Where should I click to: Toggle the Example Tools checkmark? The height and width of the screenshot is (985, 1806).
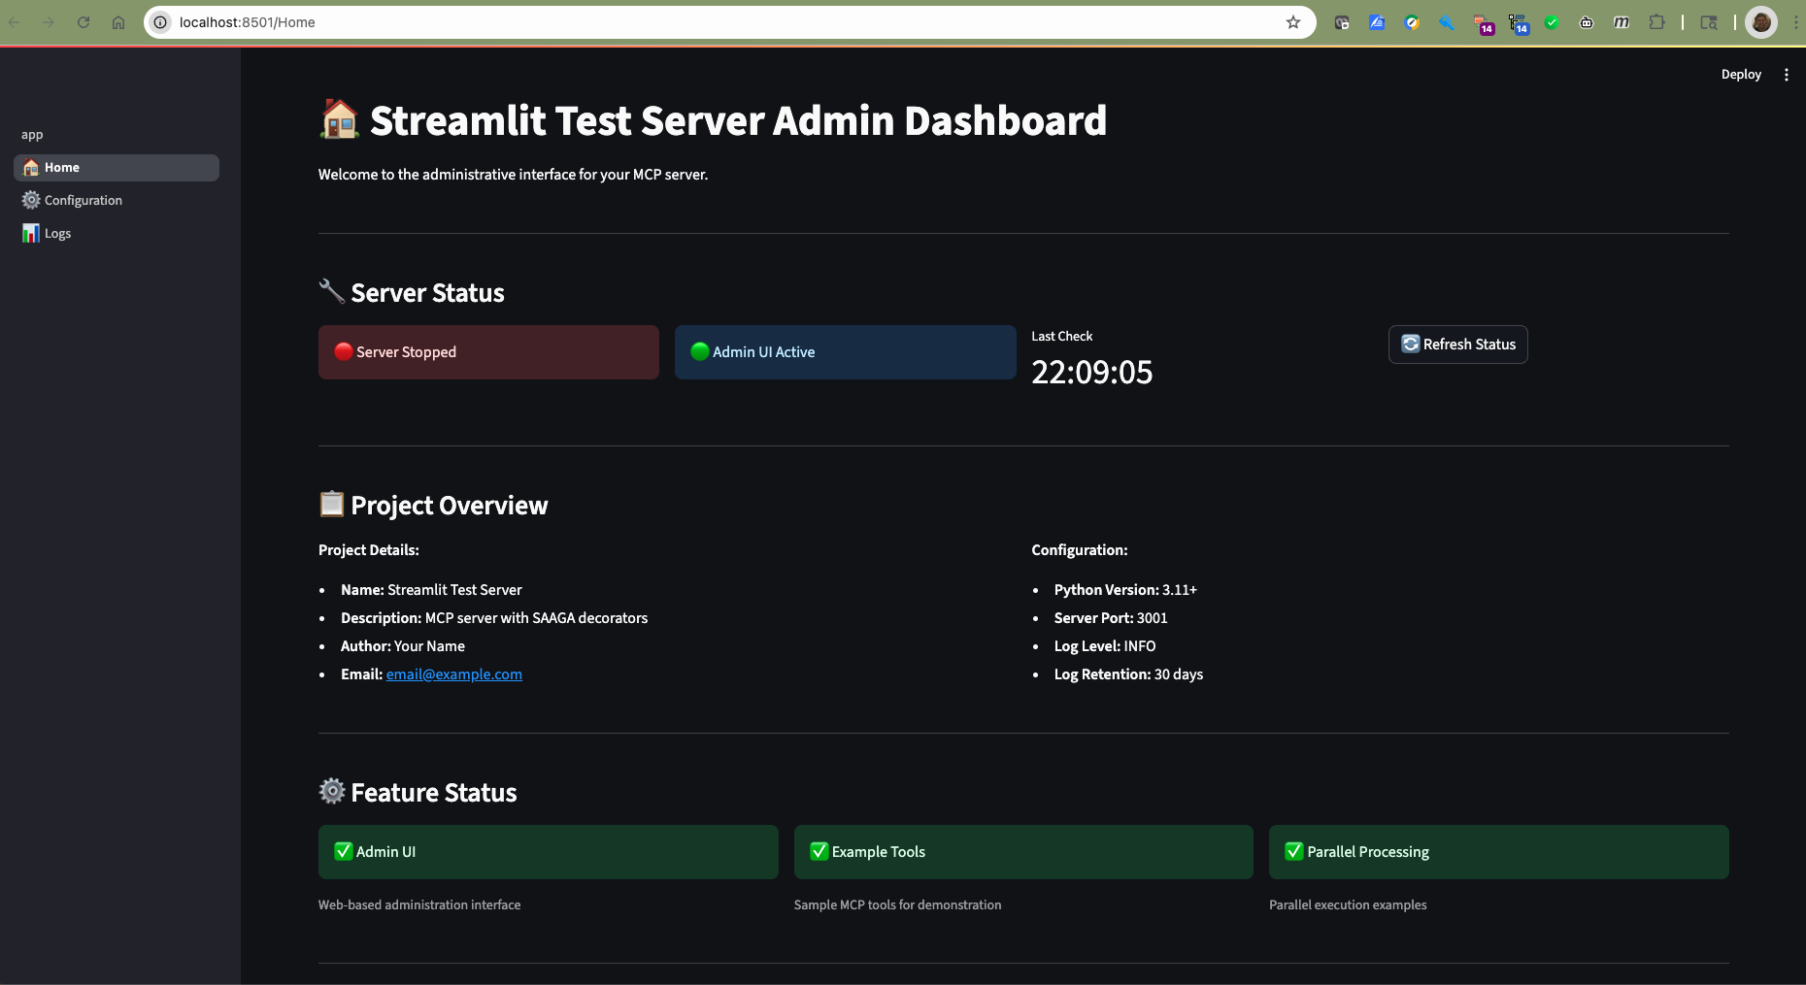[819, 851]
